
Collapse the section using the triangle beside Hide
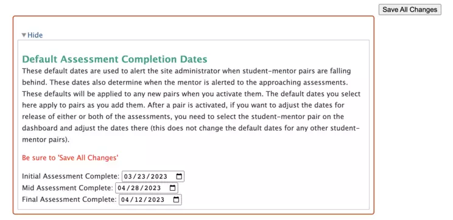coord(24,35)
